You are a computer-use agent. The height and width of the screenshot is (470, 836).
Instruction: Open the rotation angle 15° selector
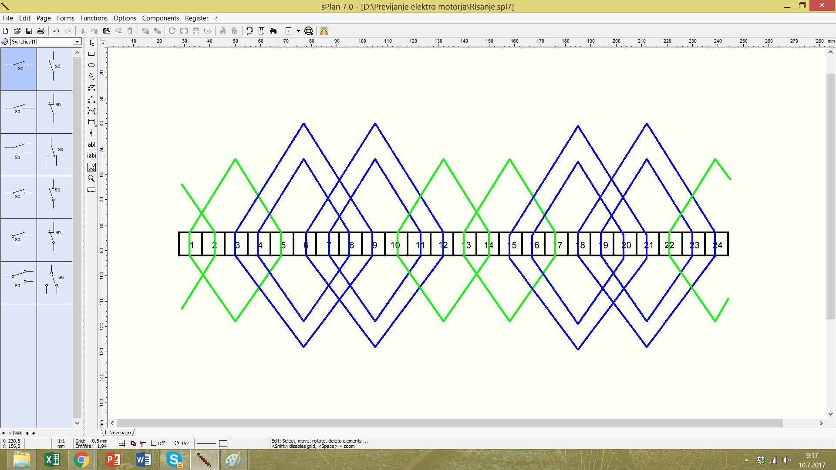[182, 443]
